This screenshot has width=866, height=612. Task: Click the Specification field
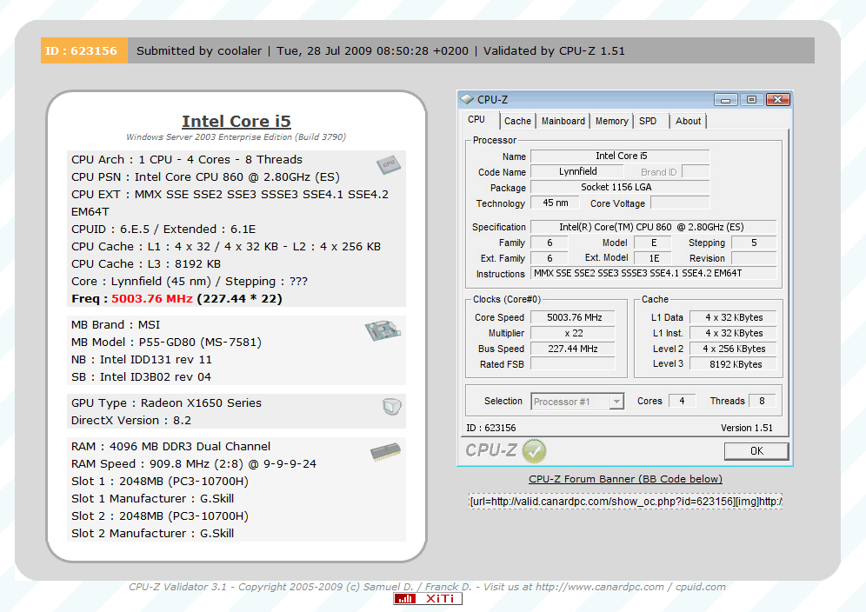pyautogui.click(x=653, y=227)
